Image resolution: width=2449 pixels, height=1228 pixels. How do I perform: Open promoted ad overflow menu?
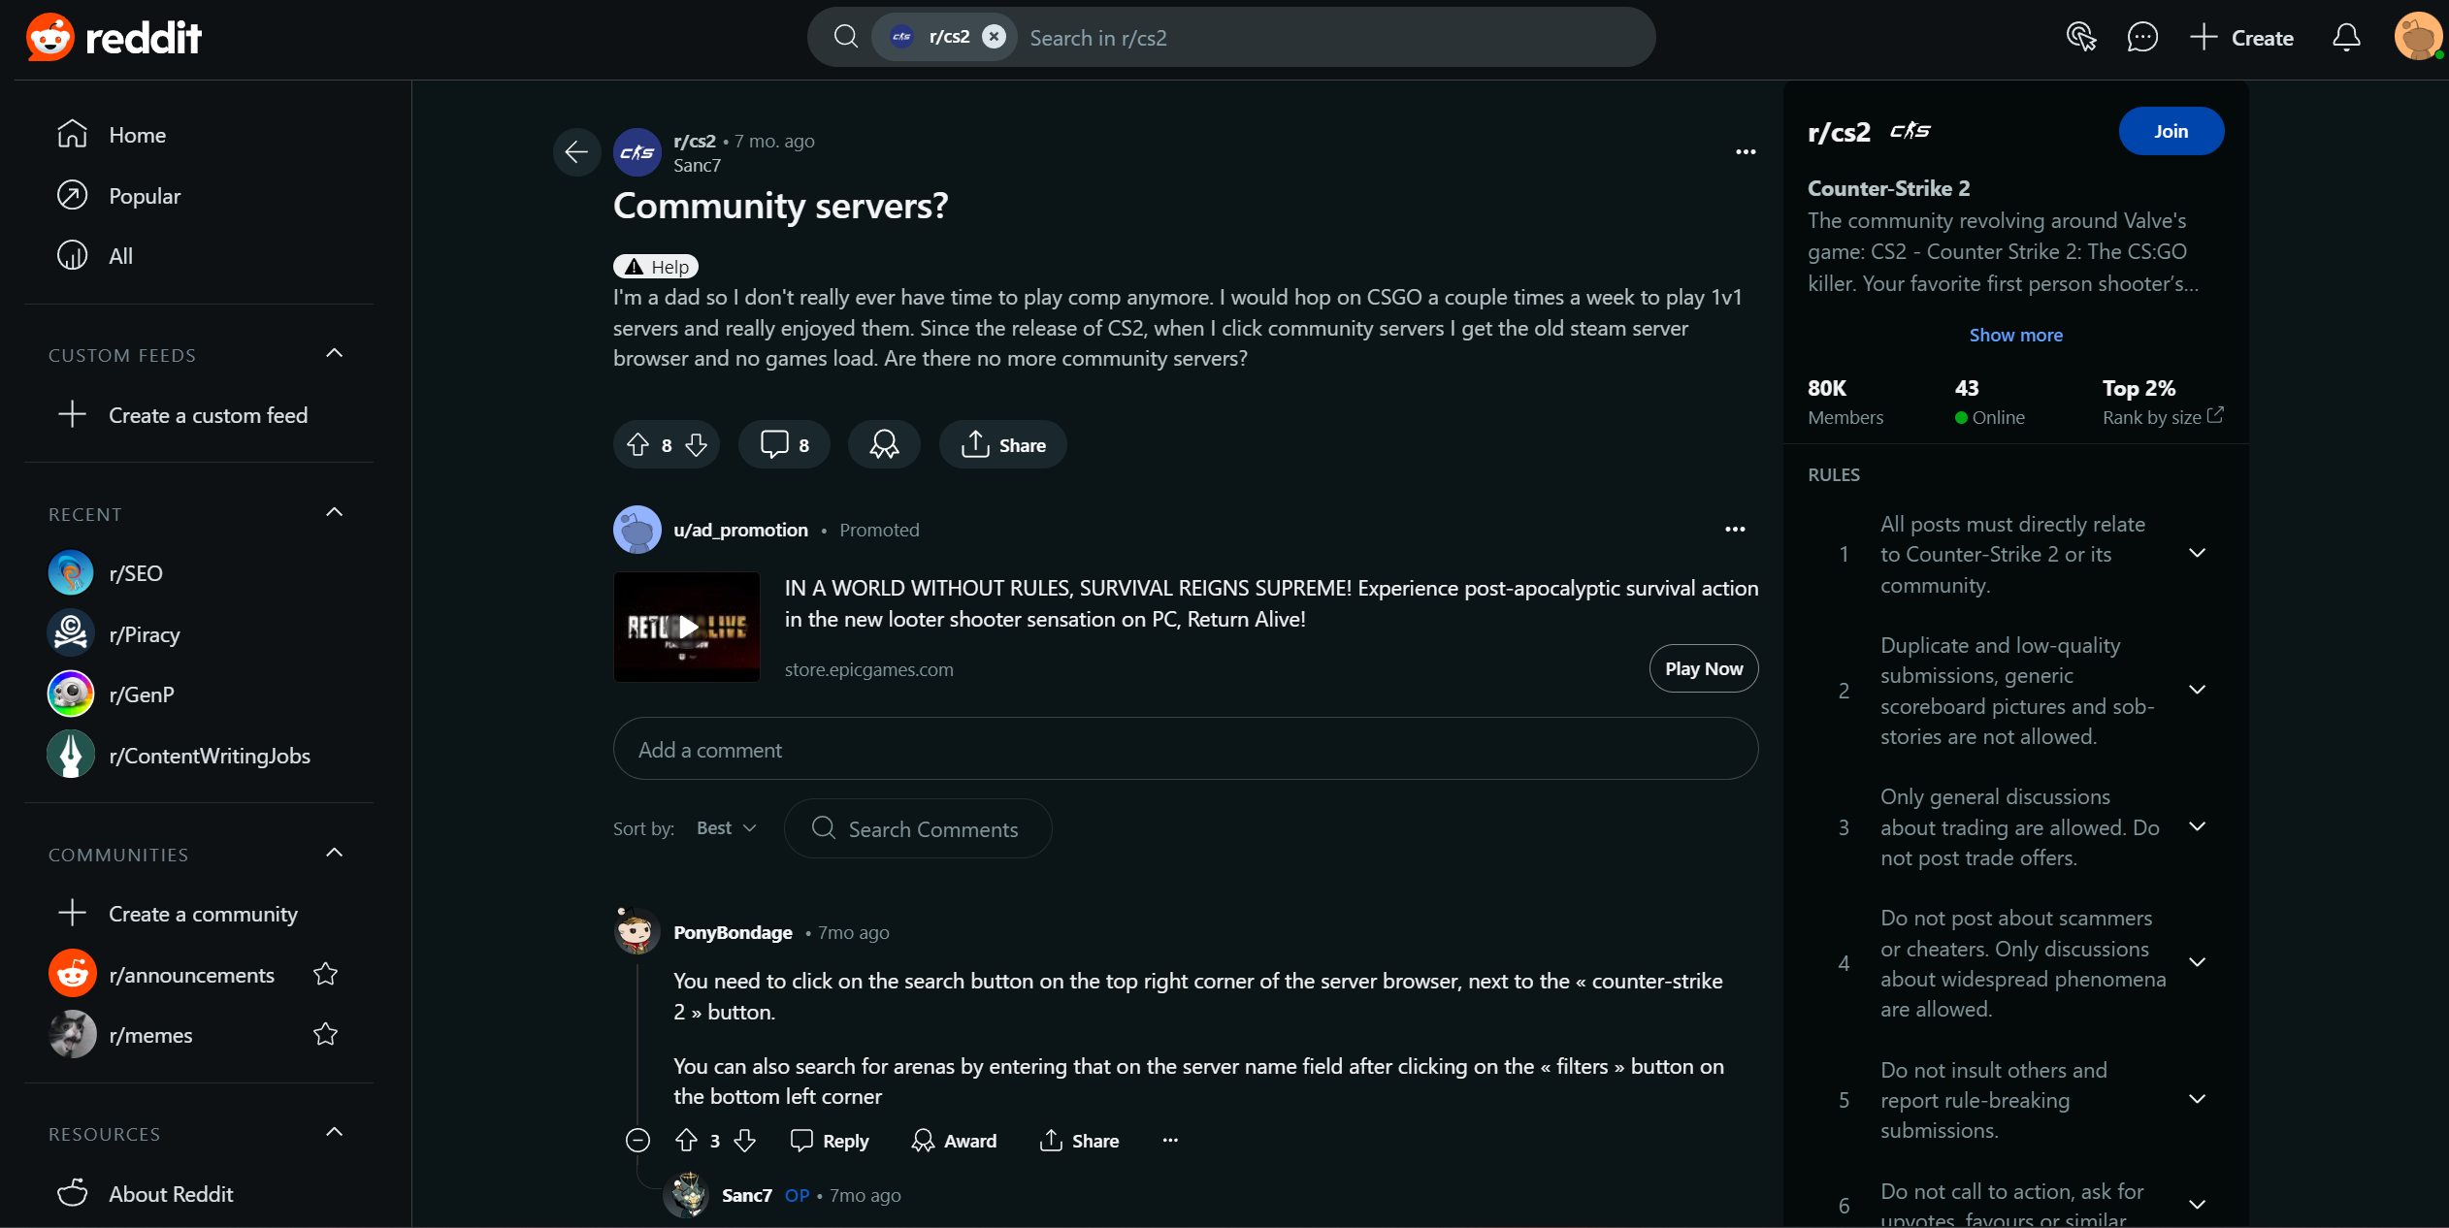pos(1735,530)
